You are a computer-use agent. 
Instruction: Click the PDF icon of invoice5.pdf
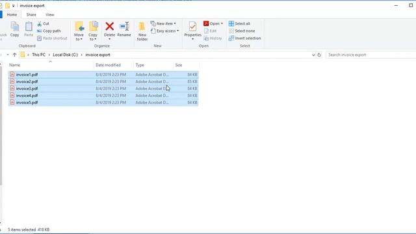tap(12, 102)
